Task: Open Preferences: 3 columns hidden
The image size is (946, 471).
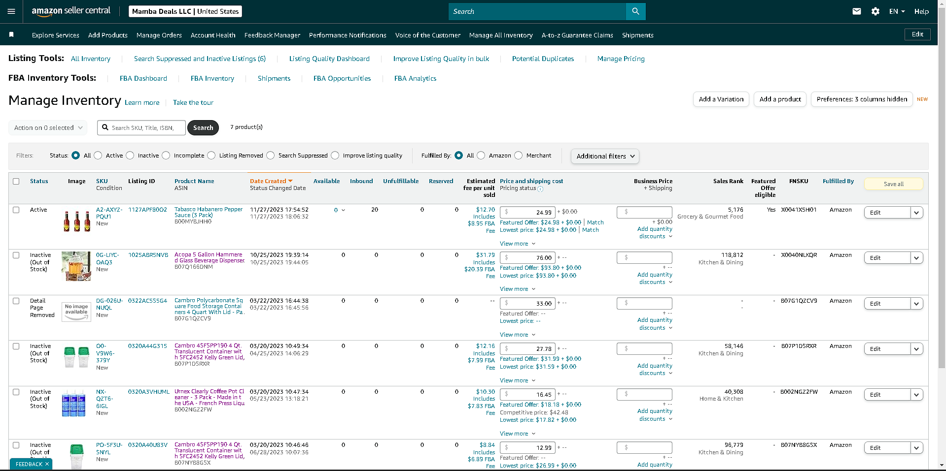Action: [x=862, y=99]
